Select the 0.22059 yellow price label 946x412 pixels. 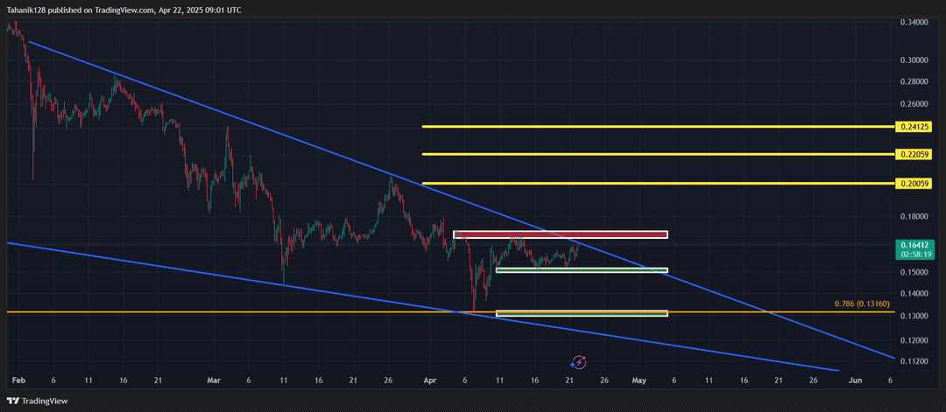(914, 154)
